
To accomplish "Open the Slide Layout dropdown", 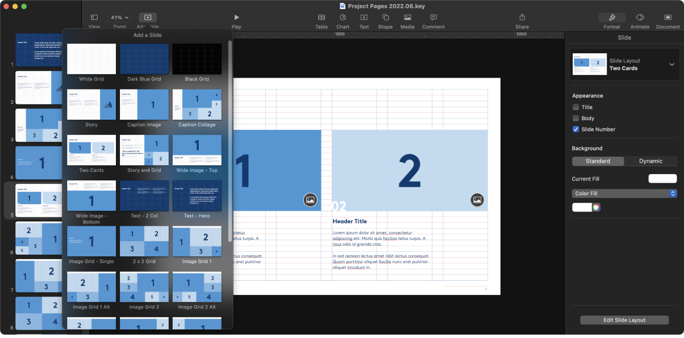I will tap(672, 64).
